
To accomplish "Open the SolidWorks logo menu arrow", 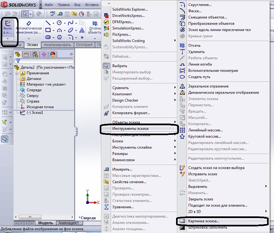I will 40,5.
